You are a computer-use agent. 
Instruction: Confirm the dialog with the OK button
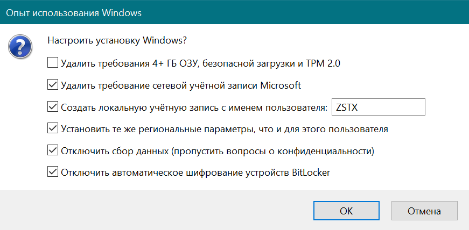point(346,211)
